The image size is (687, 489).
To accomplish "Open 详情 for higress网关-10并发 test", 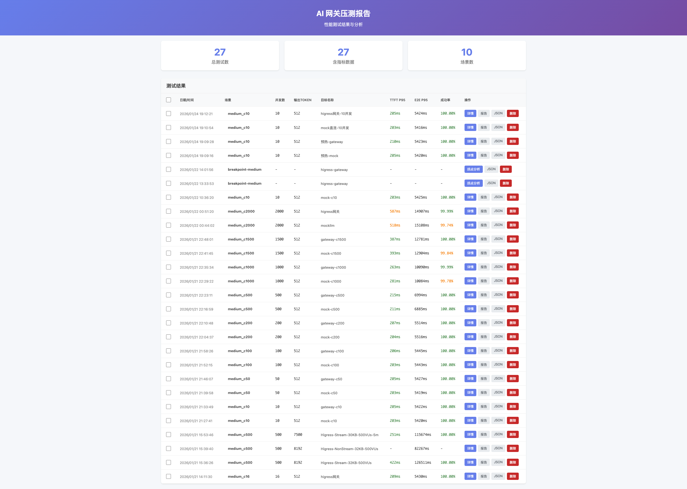I will [470, 114].
